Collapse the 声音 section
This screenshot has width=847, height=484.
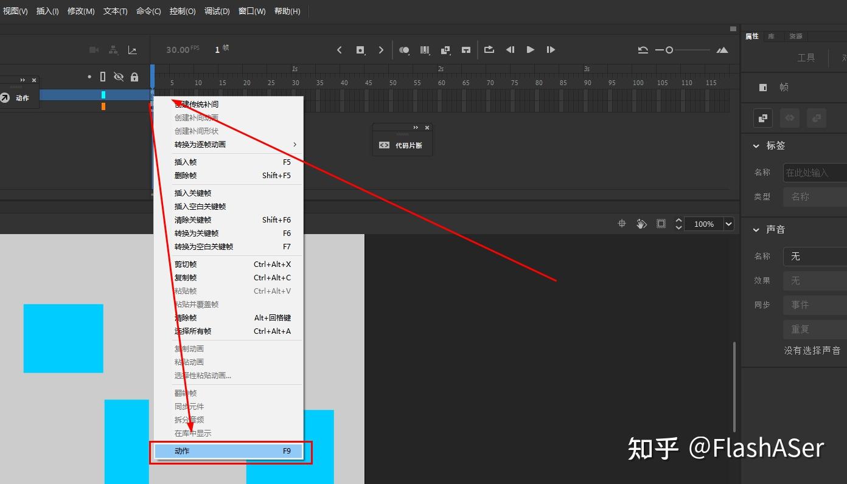point(756,230)
